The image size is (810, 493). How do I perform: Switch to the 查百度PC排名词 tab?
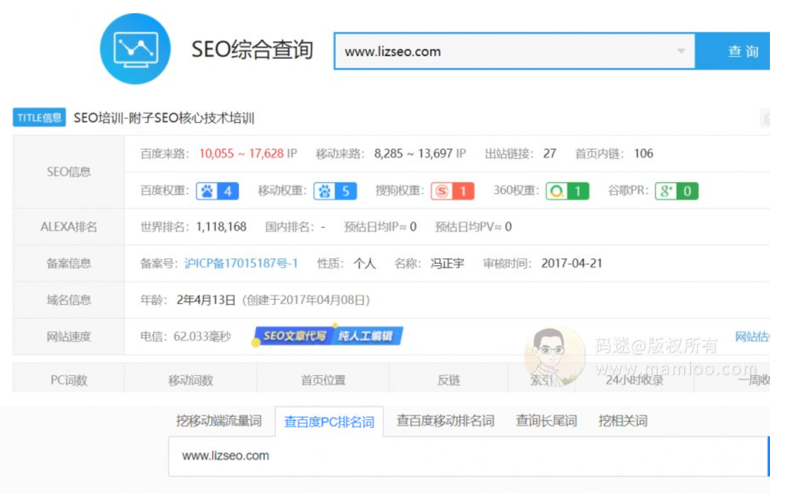click(329, 422)
